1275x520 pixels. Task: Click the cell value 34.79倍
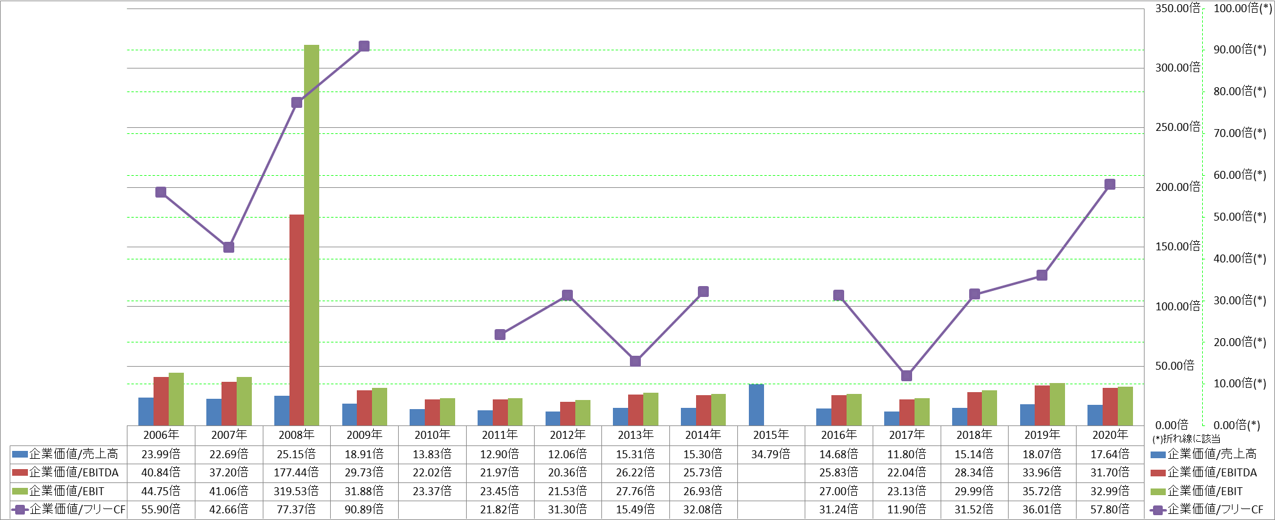[771, 455]
